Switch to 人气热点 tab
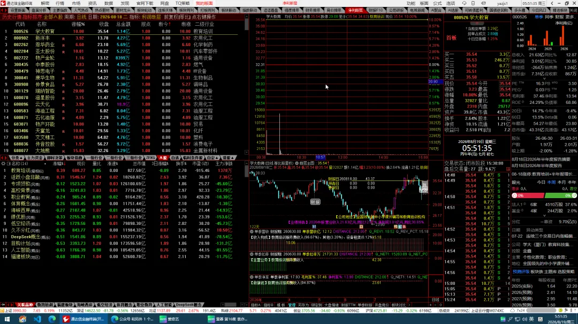This screenshot has height=324, width=578. click(x=81, y=10)
